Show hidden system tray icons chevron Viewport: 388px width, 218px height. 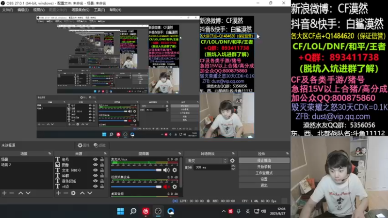[x=224, y=211]
